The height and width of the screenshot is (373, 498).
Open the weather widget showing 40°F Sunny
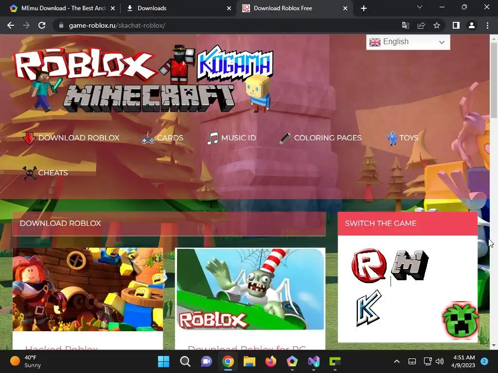point(25,361)
